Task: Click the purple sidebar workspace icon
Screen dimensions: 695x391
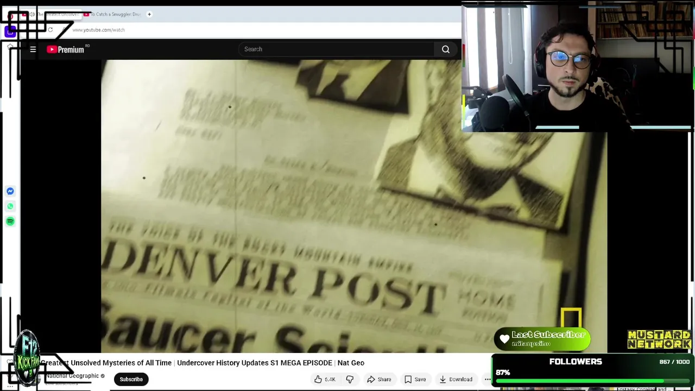Action: [x=10, y=32]
